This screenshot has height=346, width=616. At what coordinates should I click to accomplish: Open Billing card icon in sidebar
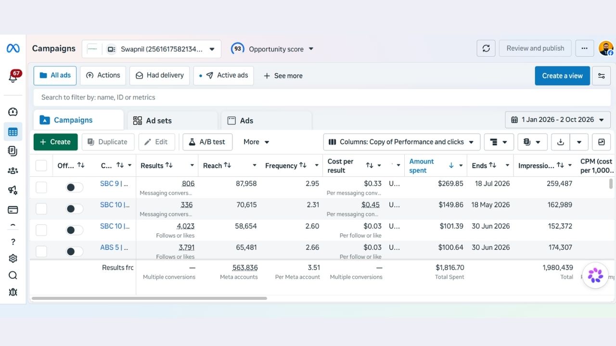[13, 210]
